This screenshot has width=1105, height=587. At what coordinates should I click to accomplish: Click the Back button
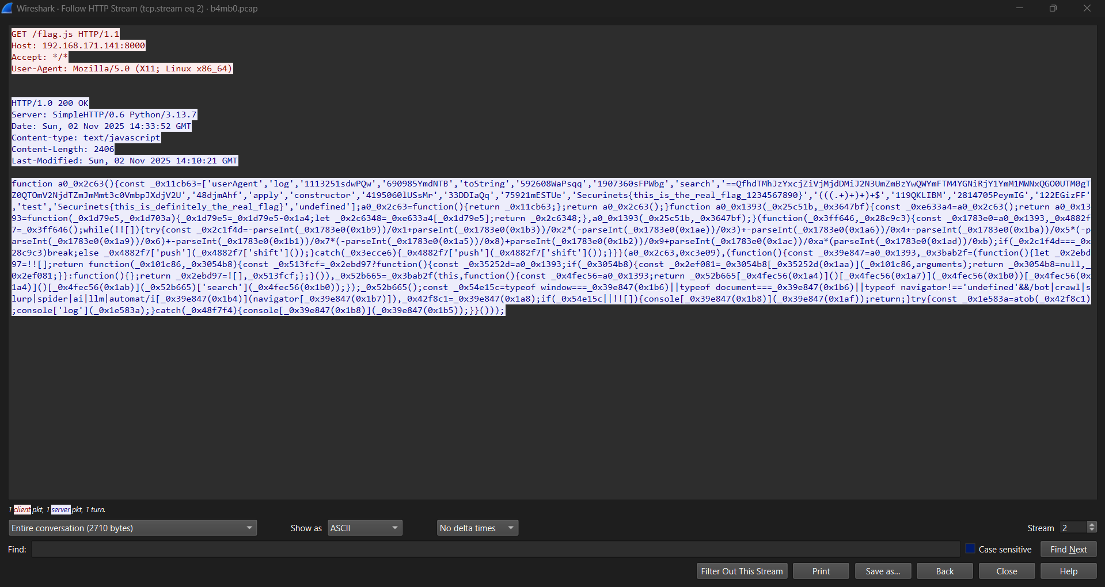click(944, 571)
